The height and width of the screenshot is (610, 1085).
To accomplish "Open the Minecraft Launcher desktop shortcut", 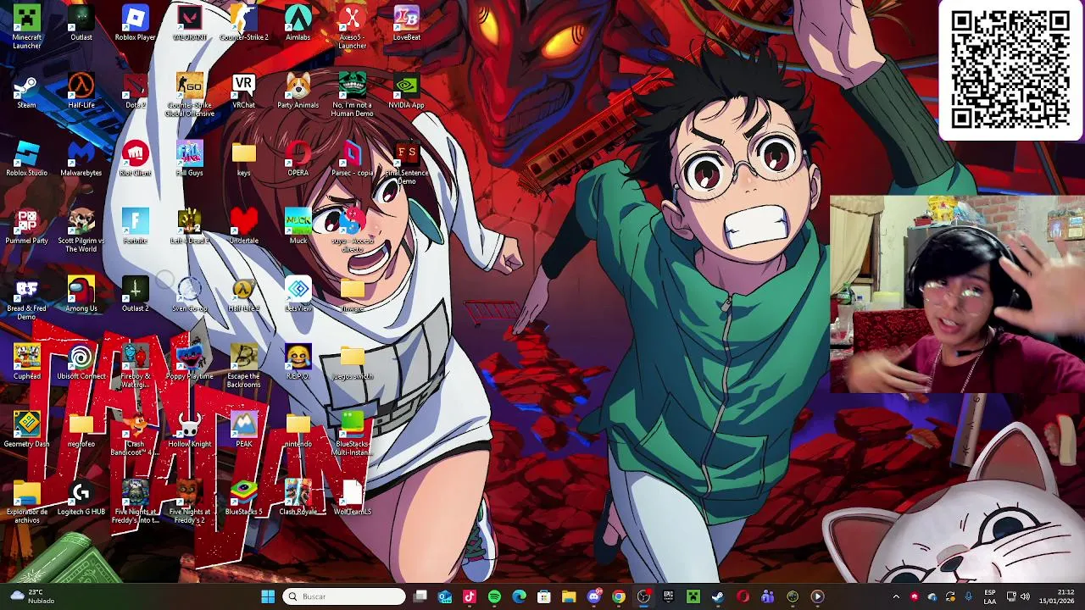I will [26, 27].
